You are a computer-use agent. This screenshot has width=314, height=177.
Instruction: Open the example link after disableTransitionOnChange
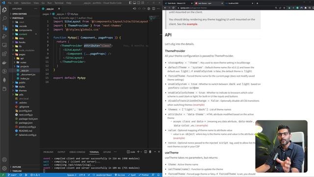[199, 105]
